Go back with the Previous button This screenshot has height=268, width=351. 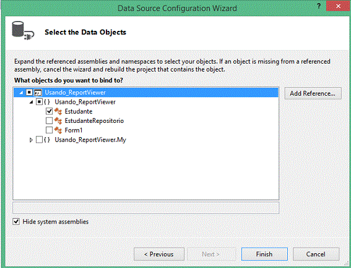click(x=159, y=254)
